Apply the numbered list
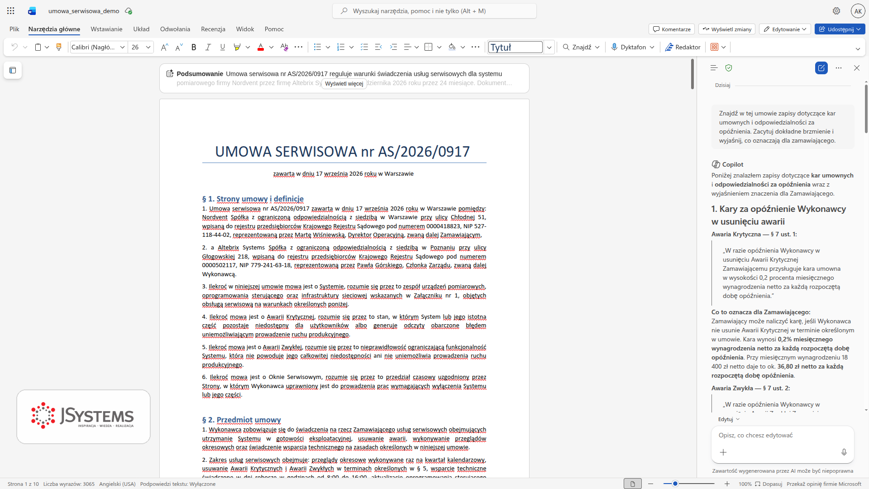This screenshot has height=489, width=869. click(341, 47)
